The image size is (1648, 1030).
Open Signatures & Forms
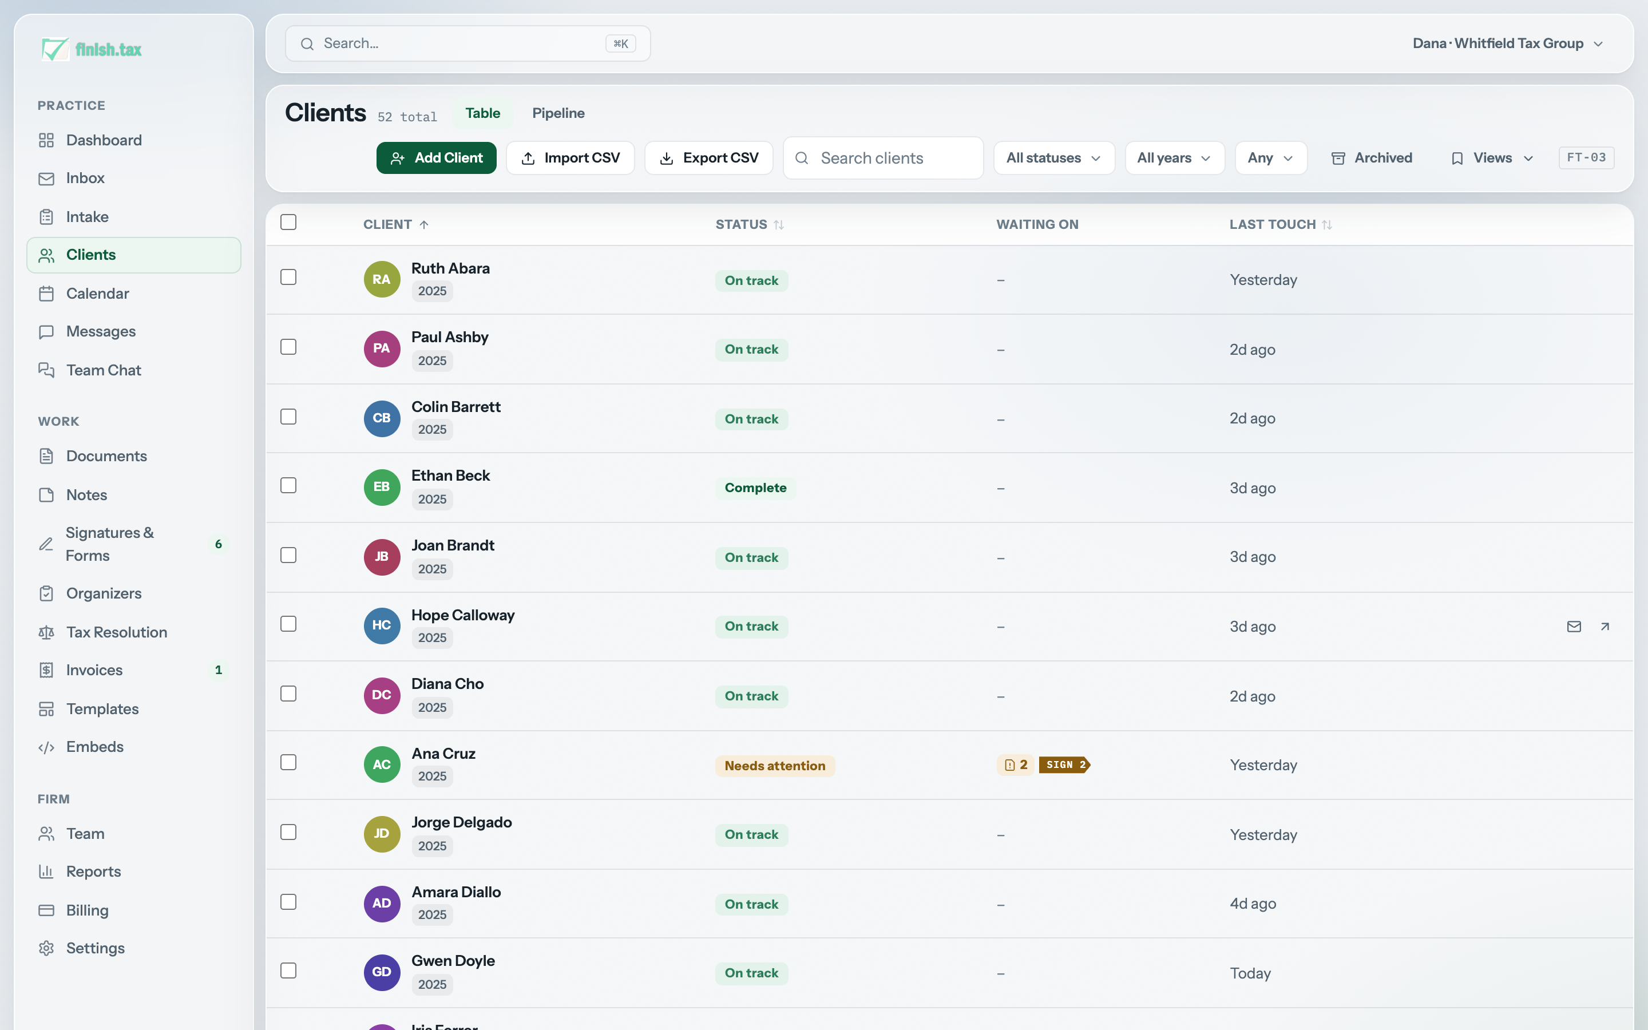[x=133, y=544]
